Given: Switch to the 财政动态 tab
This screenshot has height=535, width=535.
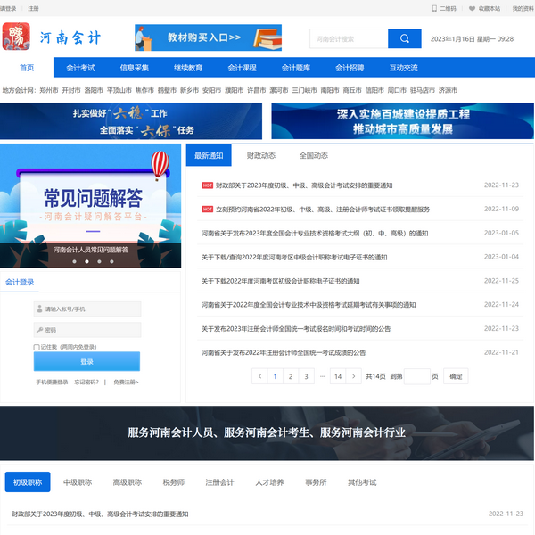Looking at the screenshot, I should tap(261, 156).
